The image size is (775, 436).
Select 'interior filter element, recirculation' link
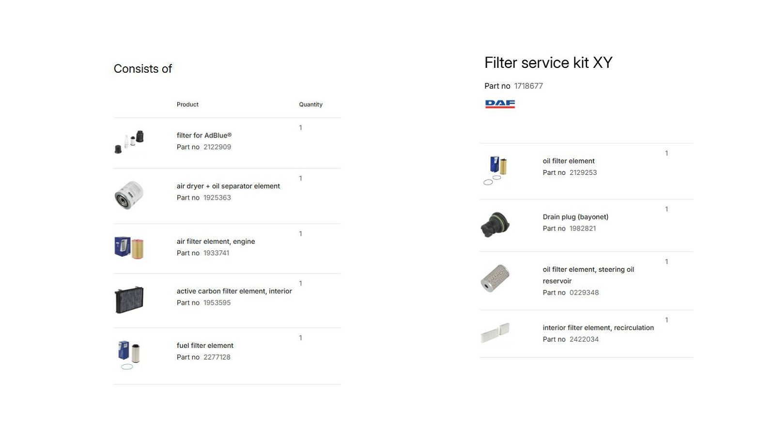(598, 328)
